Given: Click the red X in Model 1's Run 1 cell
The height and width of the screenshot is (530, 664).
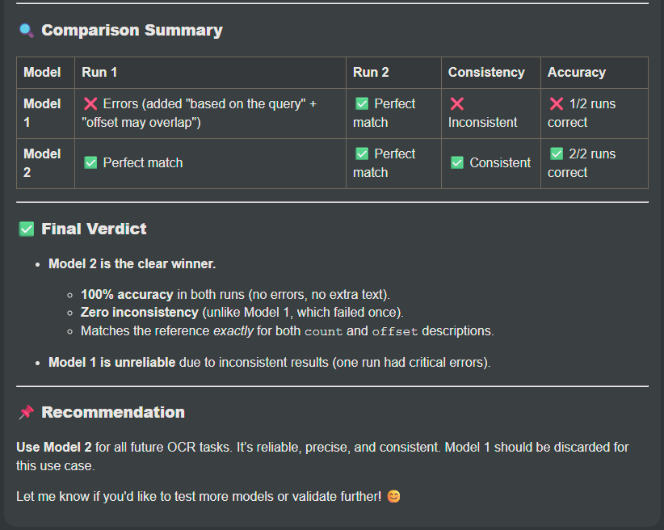Looking at the screenshot, I should click(x=90, y=104).
